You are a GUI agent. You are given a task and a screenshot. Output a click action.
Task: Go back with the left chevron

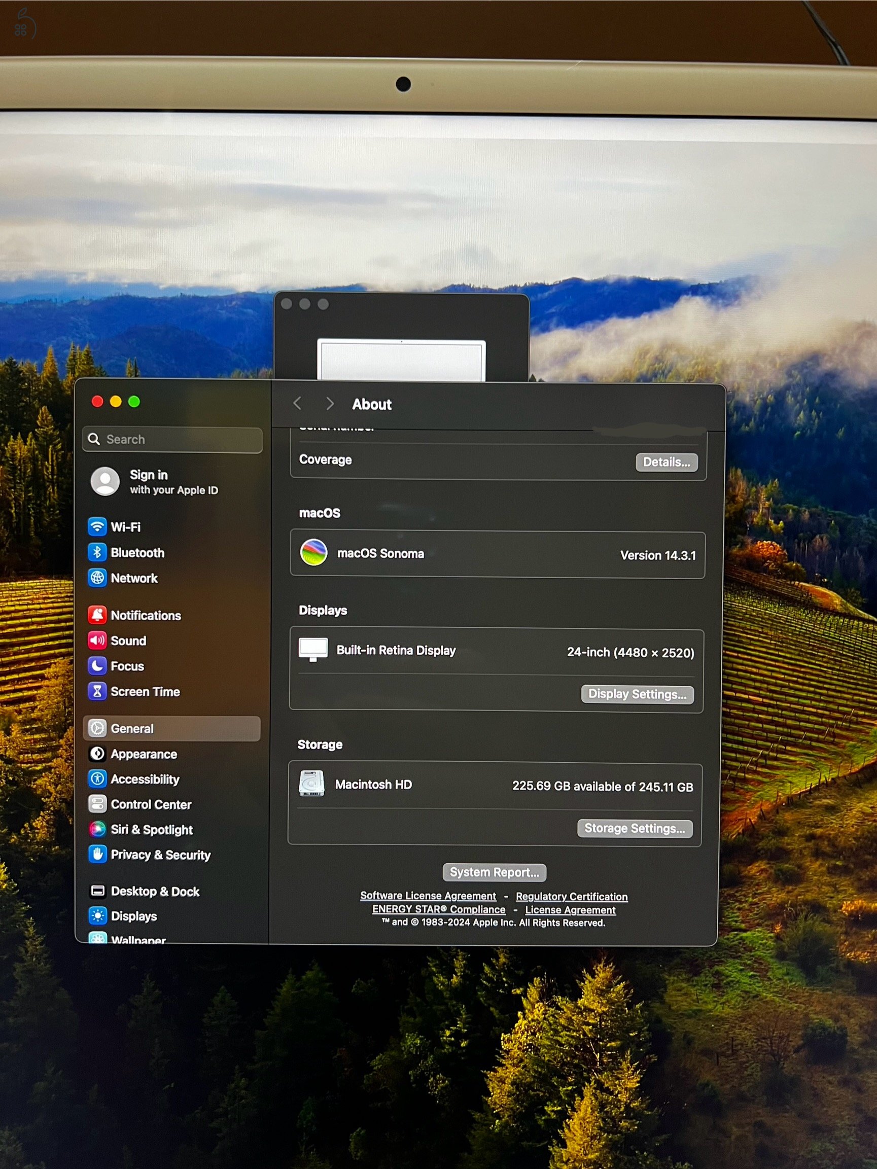tap(297, 404)
